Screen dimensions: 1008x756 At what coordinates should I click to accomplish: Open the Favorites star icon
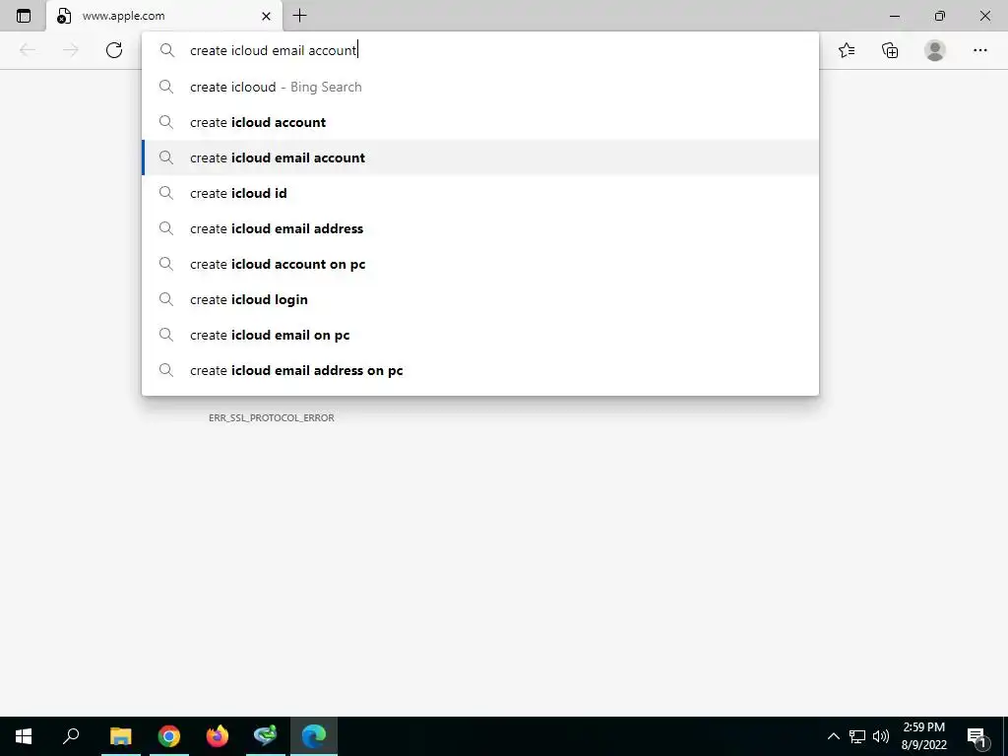[x=847, y=50]
